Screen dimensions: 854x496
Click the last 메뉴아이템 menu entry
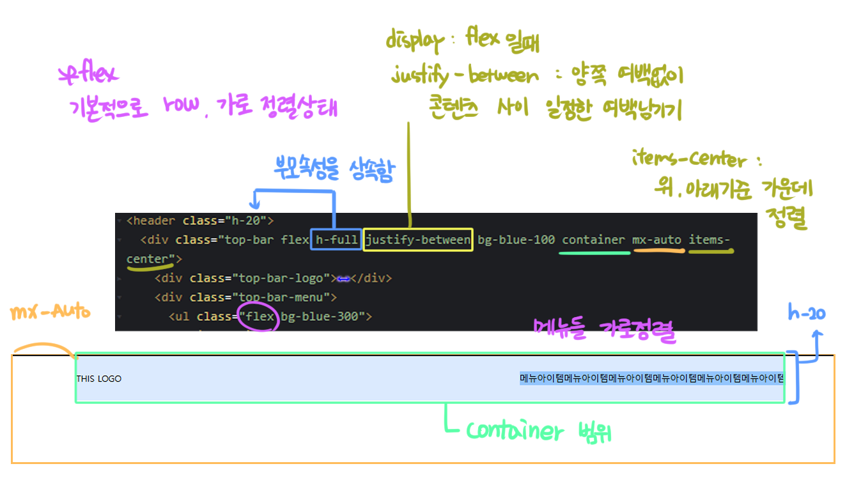click(x=763, y=378)
